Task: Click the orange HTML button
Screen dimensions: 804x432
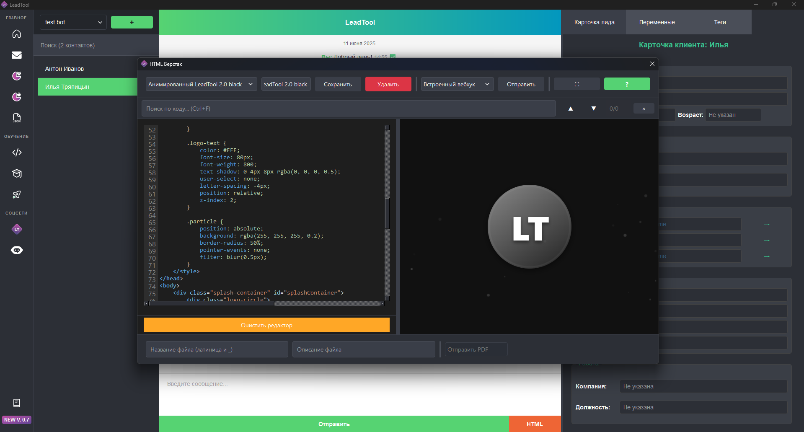Action: (535, 424)
